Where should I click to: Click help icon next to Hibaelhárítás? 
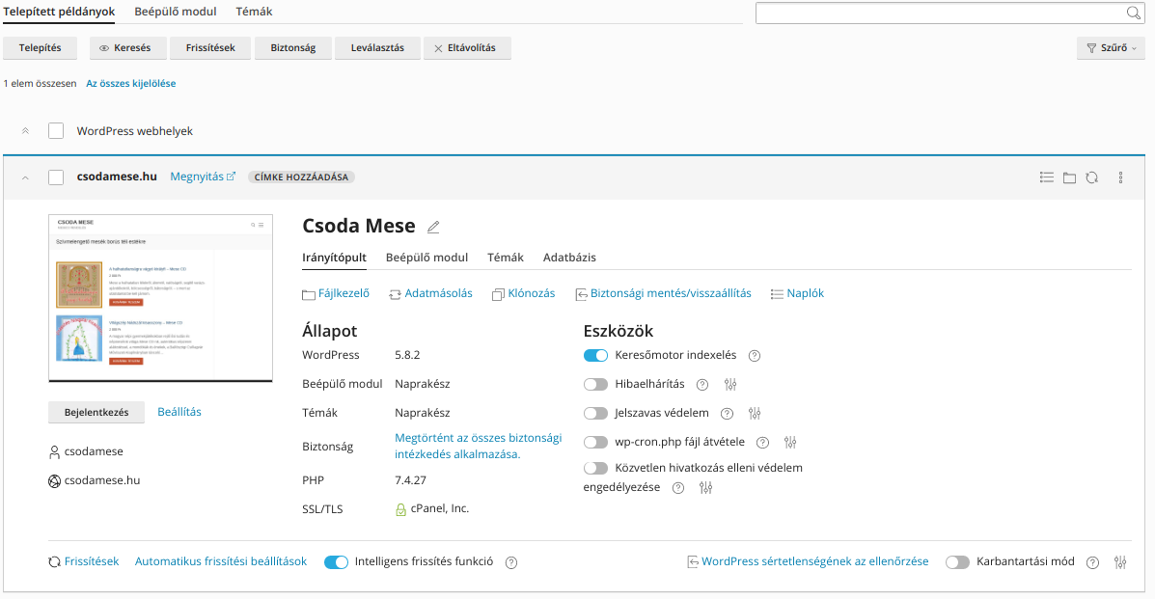[x=702, y=385]
